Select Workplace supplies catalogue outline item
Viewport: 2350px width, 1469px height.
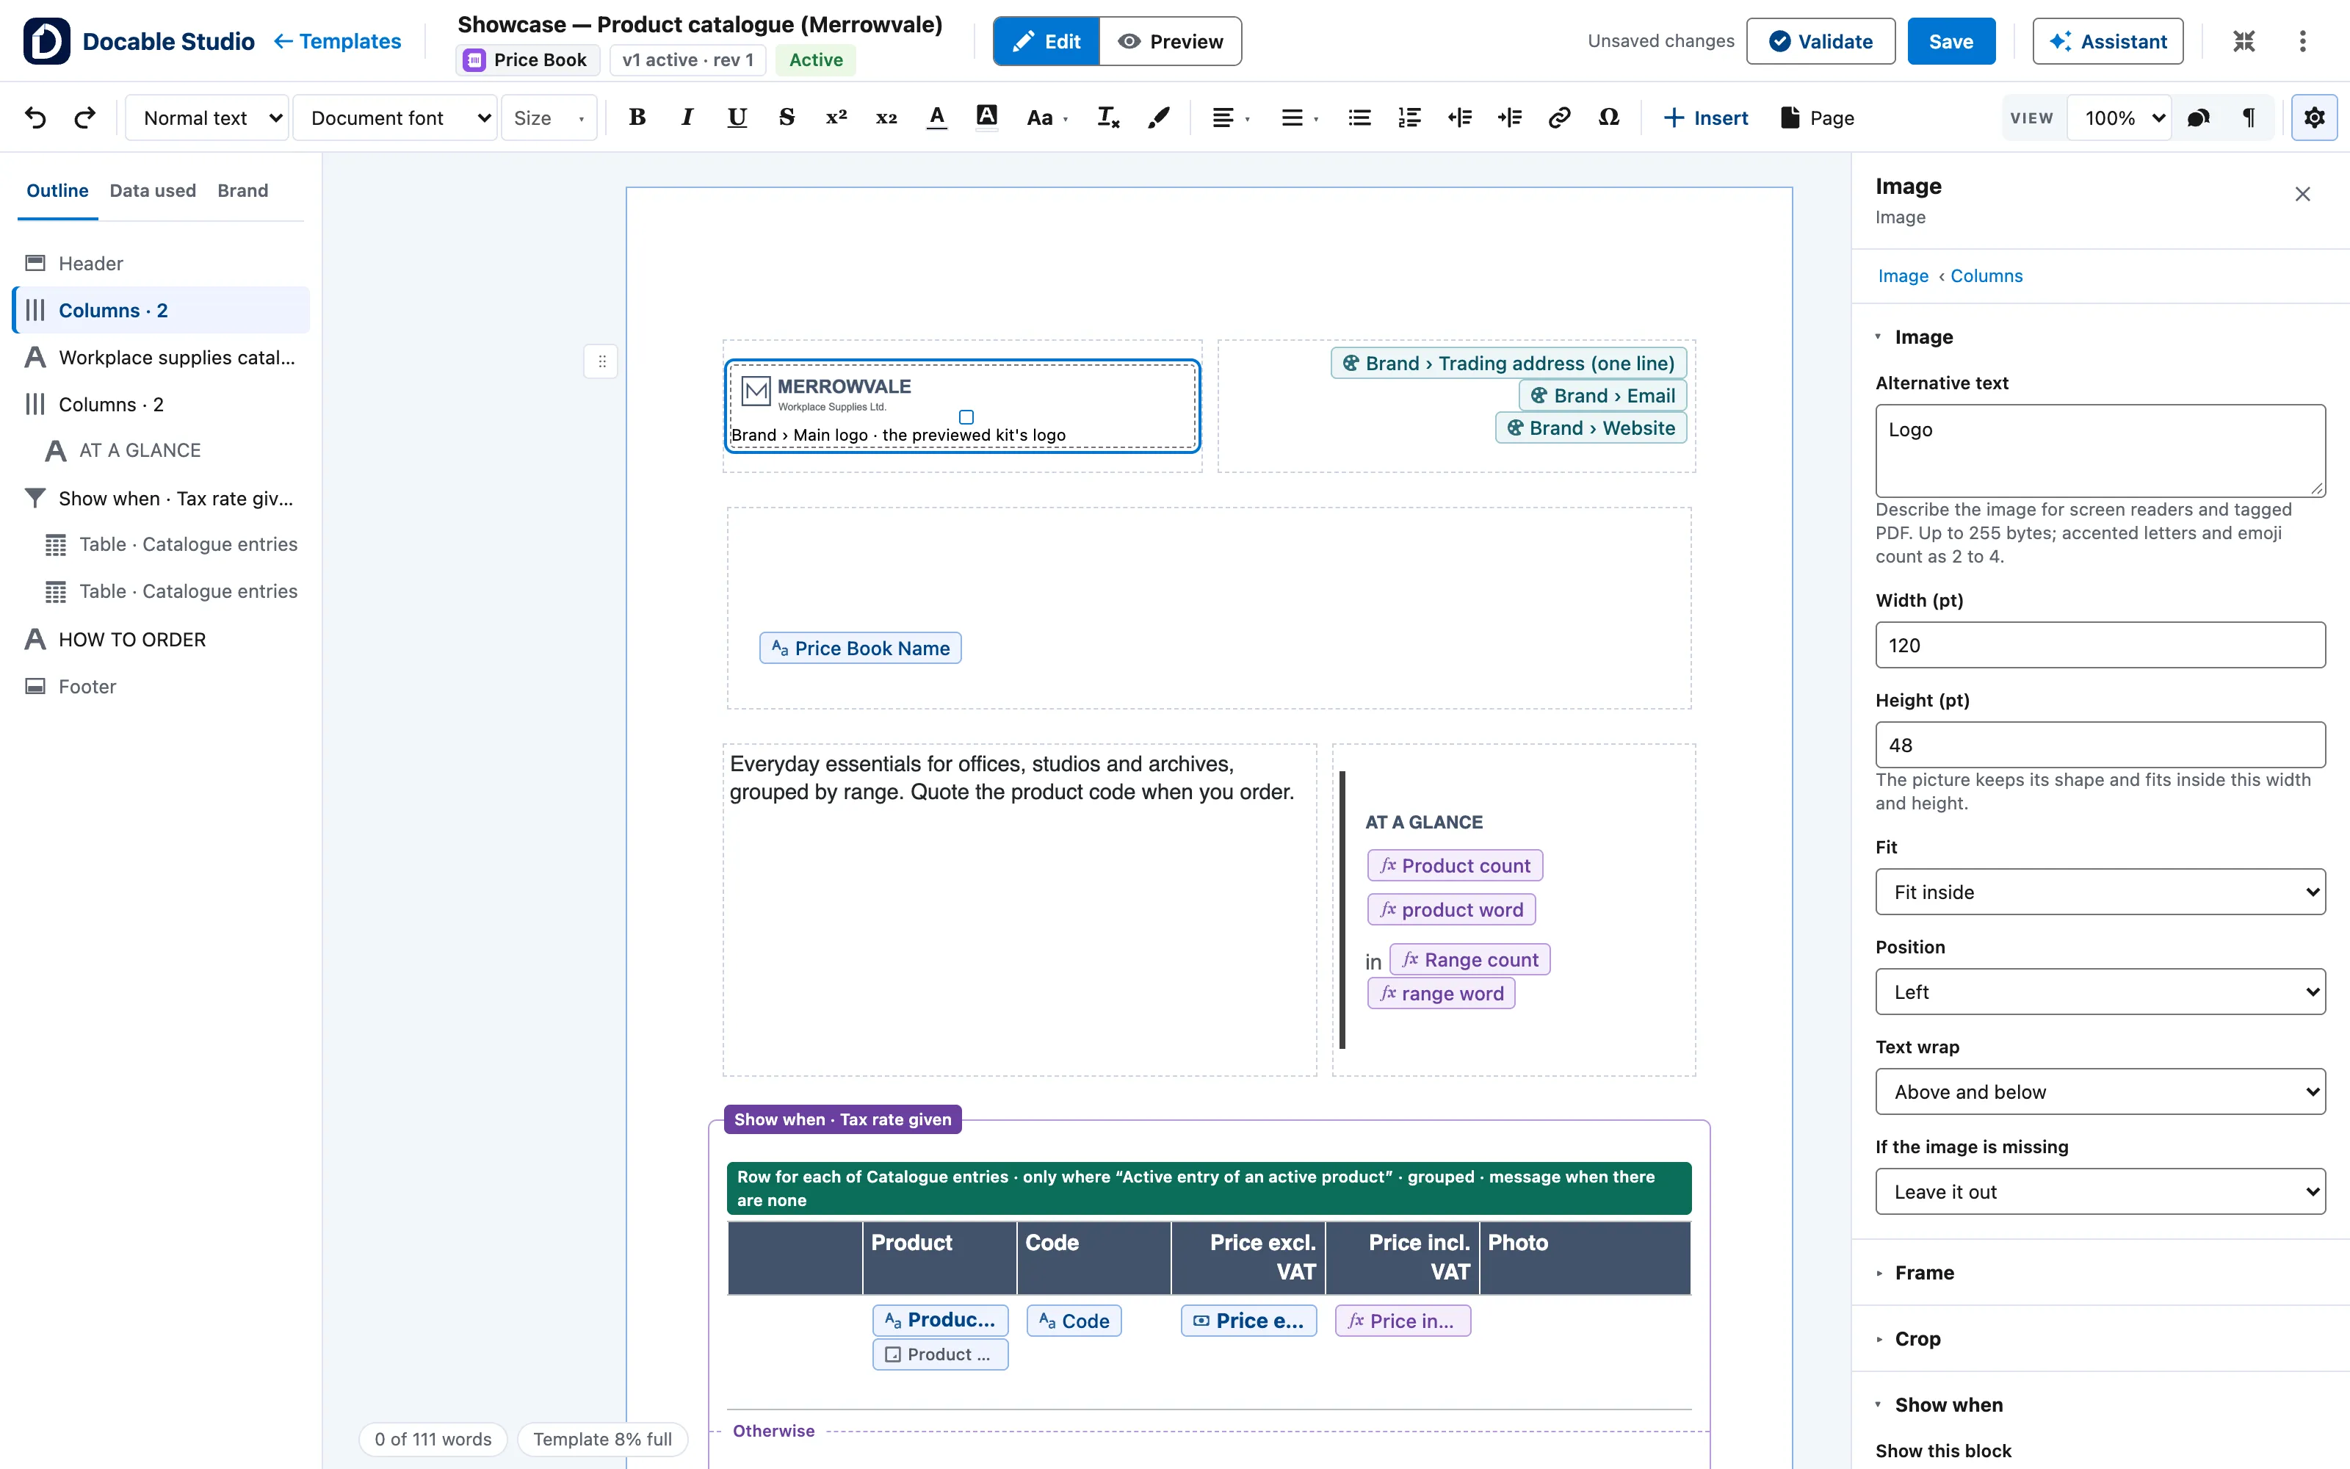(x=162, y=358)
